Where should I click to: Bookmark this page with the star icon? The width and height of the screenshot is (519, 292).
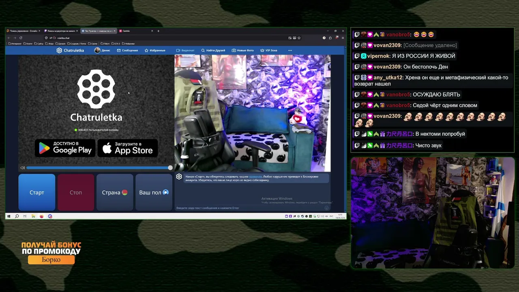pos(299,38)
